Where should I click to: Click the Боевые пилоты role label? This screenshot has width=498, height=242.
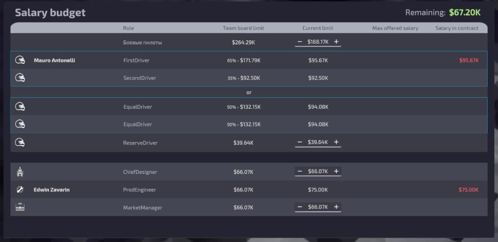[x=143, y=42]
